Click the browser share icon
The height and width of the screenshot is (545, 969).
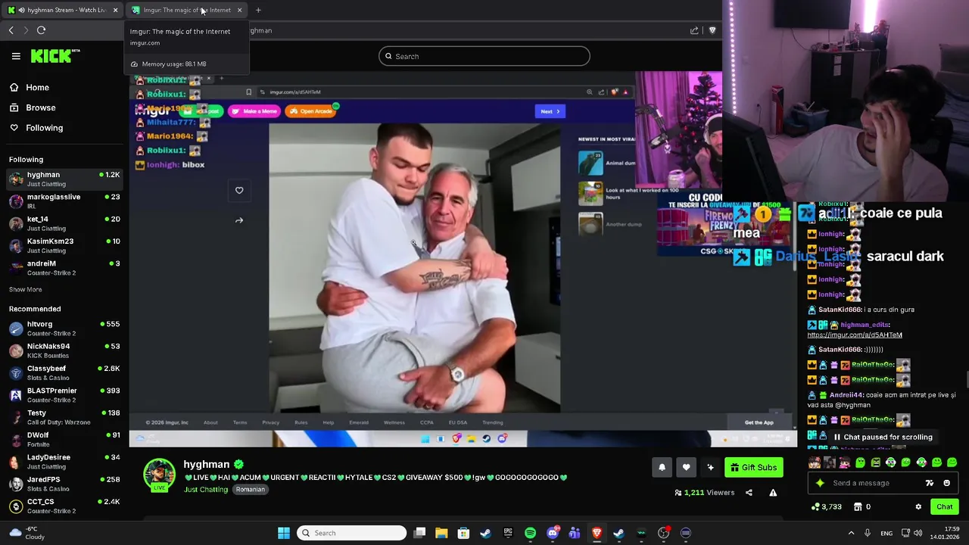pos(694,30)
